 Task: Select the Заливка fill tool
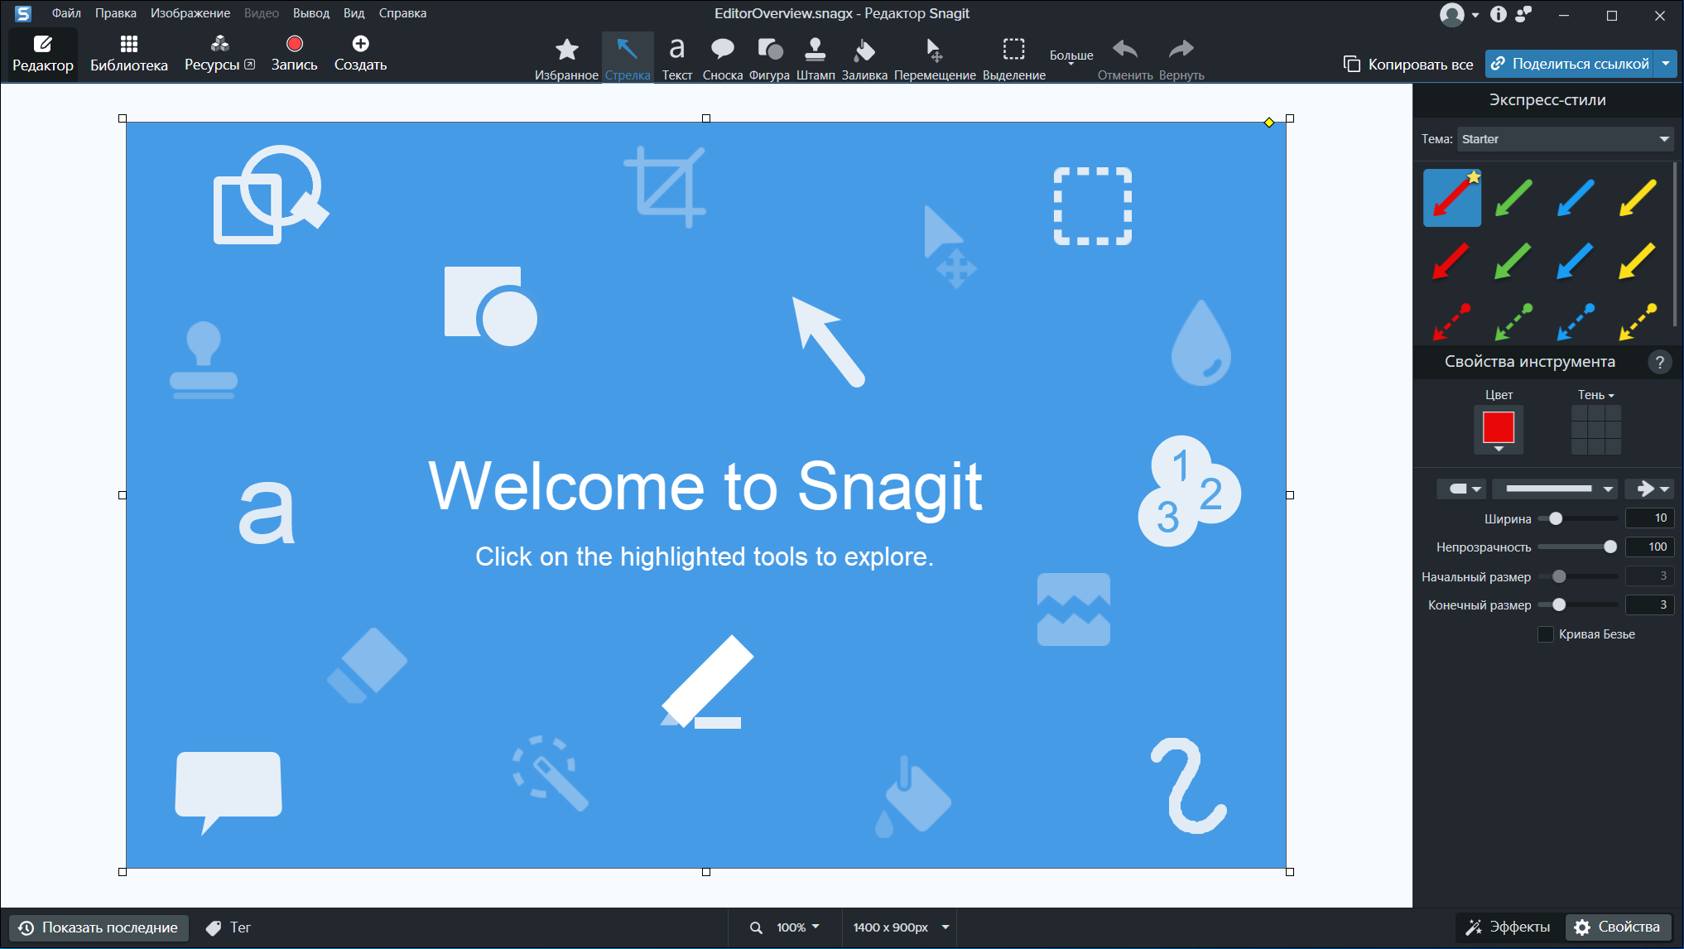coord(864,58)
